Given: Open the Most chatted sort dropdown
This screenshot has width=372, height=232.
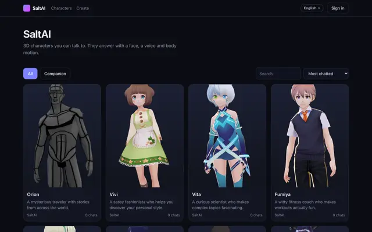Looking at the screenshot, I should (x=326, y=74).
